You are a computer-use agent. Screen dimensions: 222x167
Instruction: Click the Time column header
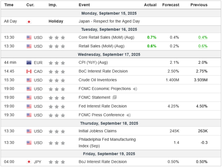click(9, 5)
